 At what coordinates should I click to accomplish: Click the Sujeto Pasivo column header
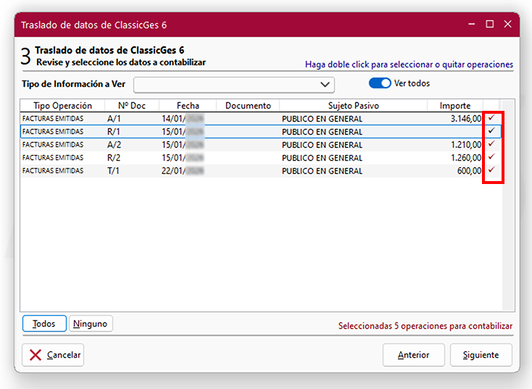pyautogui.click(x=354, y=106)
